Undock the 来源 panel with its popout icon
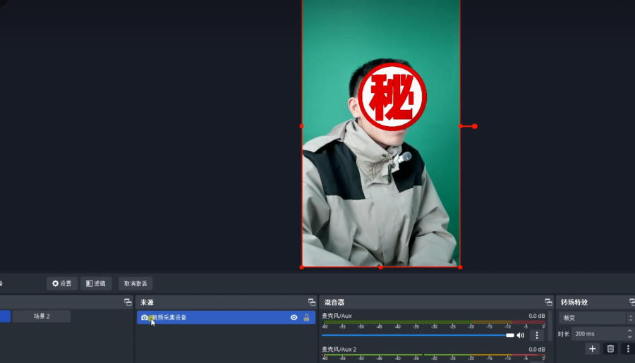 (x=311, y=302)
